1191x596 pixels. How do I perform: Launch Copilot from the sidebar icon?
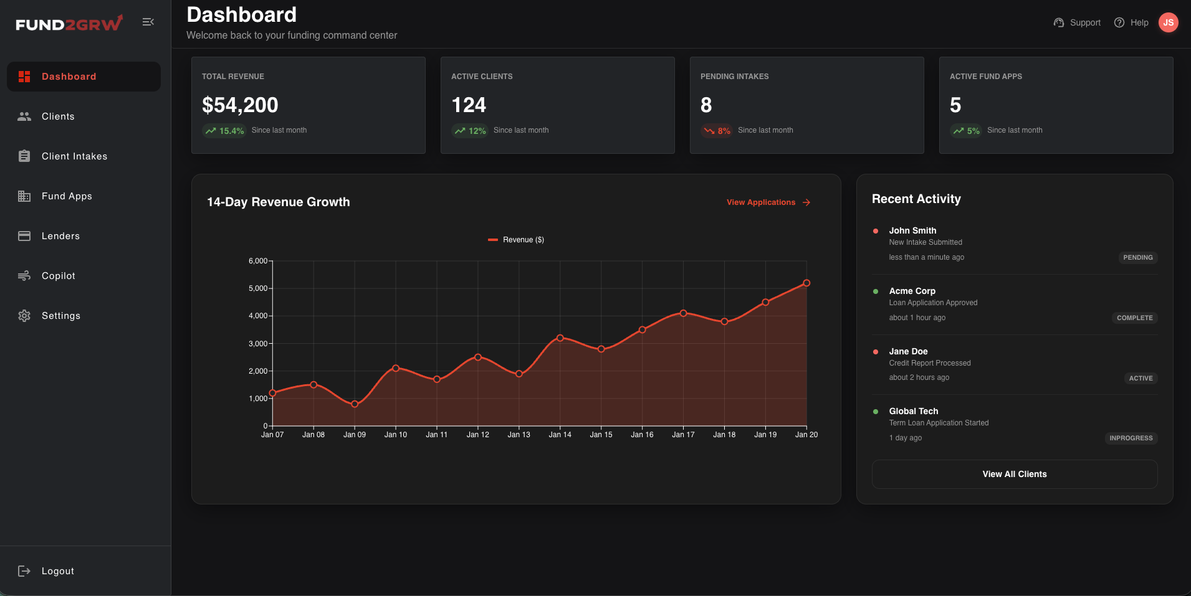[x=24, y=275]
